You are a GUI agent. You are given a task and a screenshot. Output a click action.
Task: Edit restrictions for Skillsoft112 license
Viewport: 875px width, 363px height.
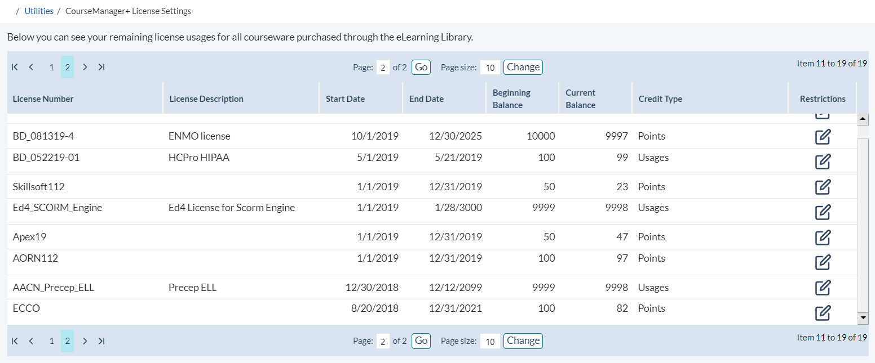pos(823,187)
